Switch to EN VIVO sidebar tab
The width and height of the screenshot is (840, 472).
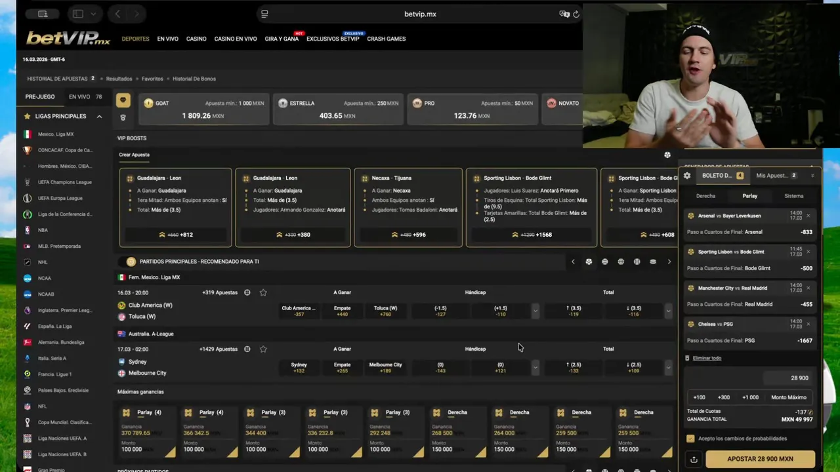(x=86, y=96)
